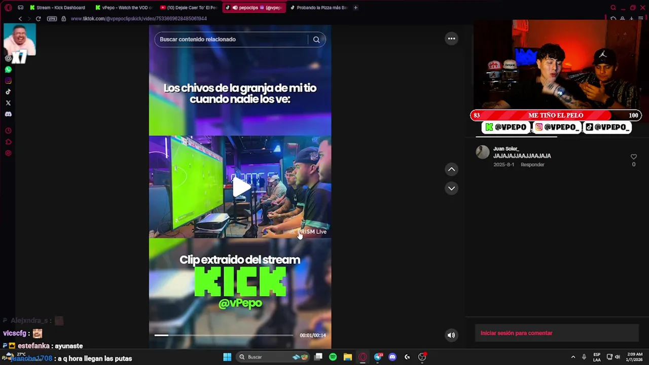
Task: Open Spotify from the taskbar
Action: click(333, 357)
